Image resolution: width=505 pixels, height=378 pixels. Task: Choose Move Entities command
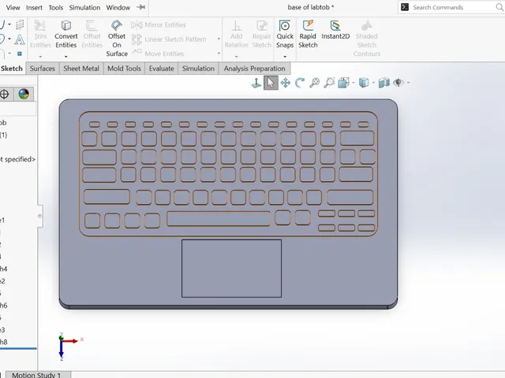[158, 54]
